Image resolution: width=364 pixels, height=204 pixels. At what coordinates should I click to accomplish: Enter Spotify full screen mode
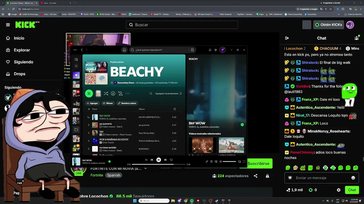pyautogui.click(x=244, y=161)
